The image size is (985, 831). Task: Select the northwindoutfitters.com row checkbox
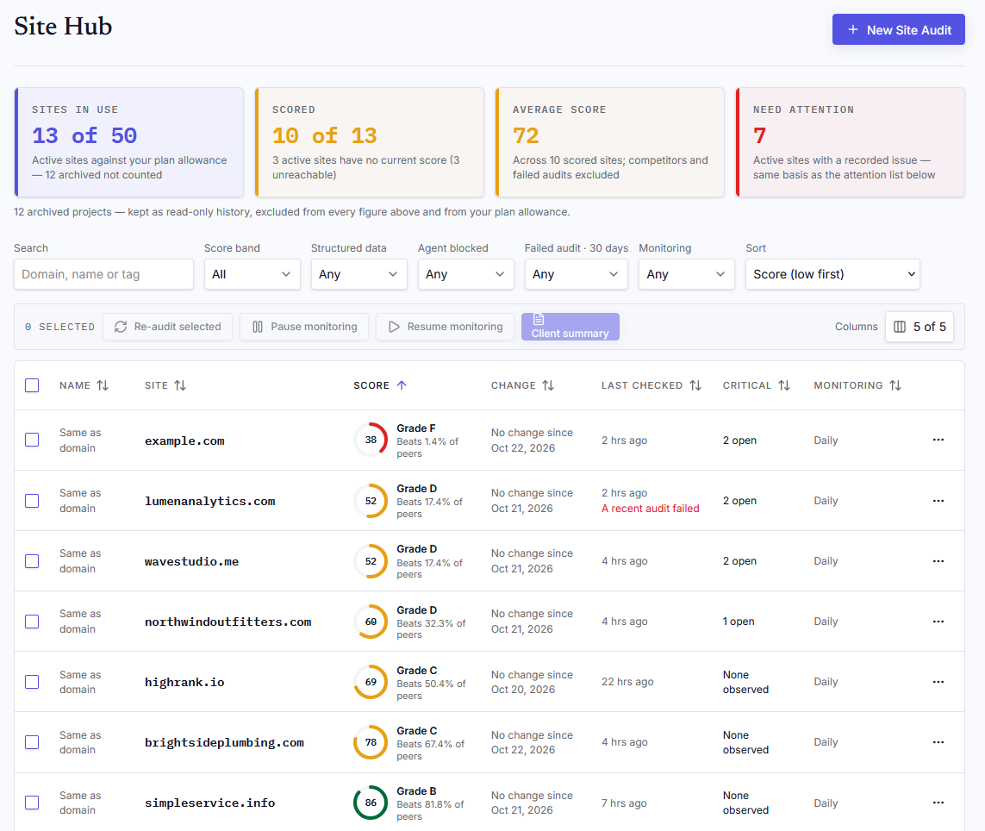(x=32, y=622)
